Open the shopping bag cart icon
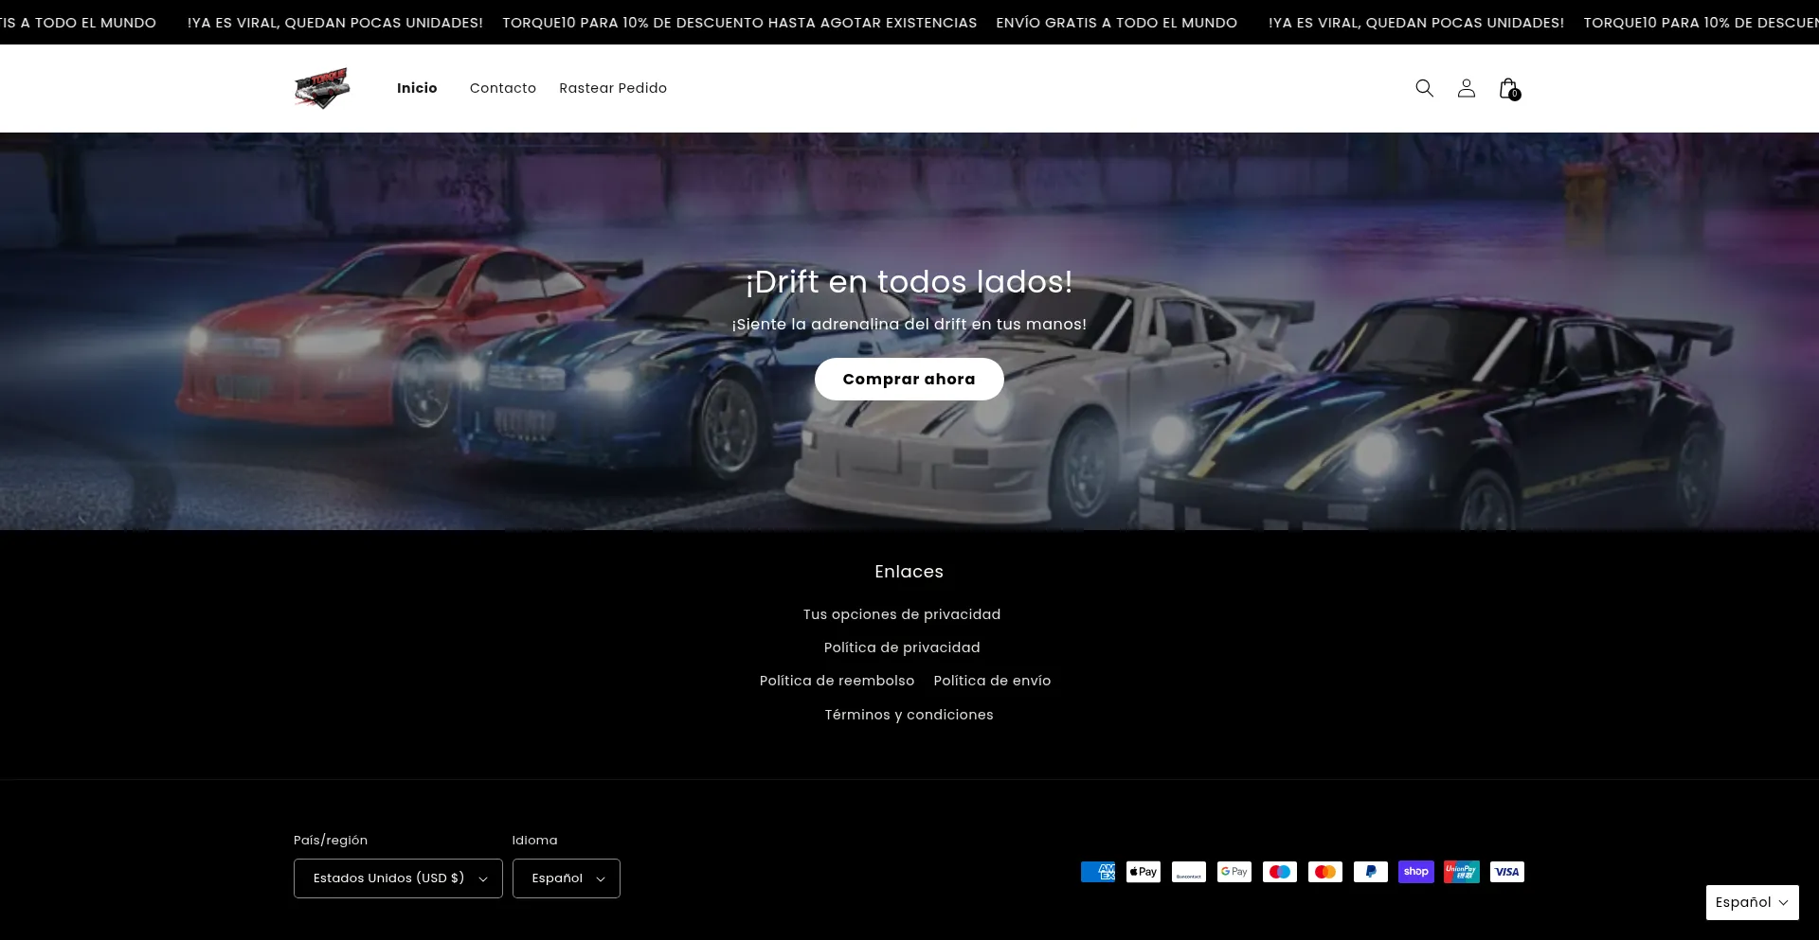 (1508, 88)
